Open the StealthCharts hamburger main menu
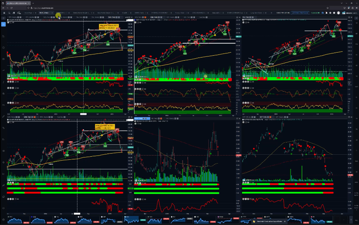359x225 pixels. click(4, 13)
